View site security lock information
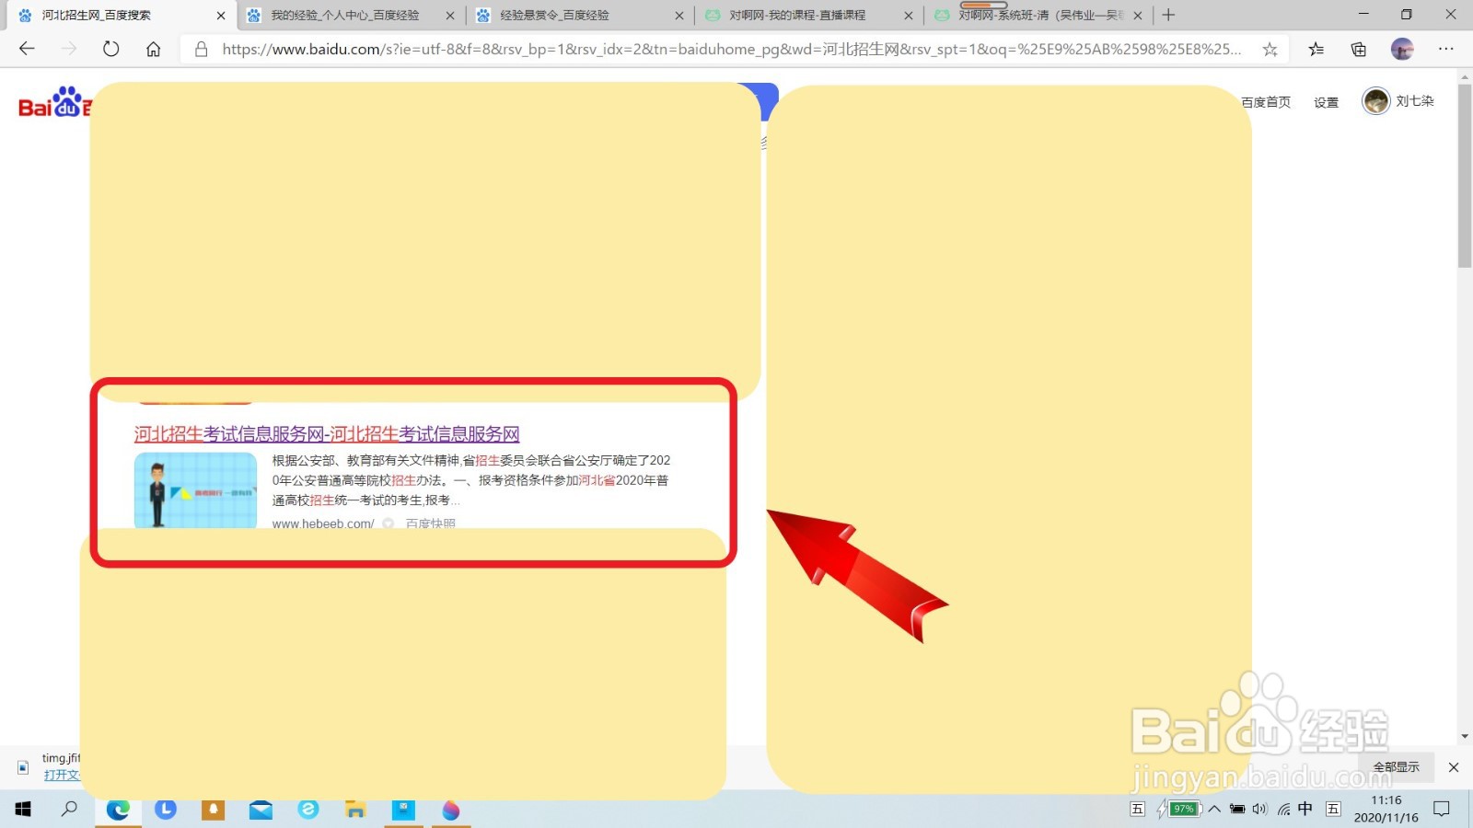This screenshot has height=828, width=1473. point(201,49)
